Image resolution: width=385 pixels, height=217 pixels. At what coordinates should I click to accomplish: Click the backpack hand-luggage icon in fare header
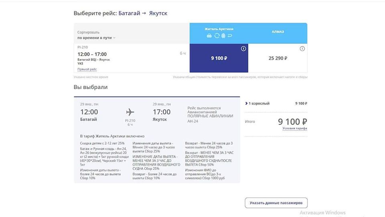pyautogui.click(x=223, y=36)
